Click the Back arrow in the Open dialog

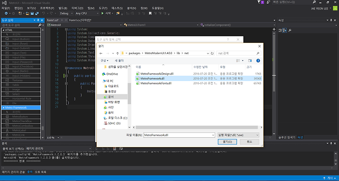101,53
